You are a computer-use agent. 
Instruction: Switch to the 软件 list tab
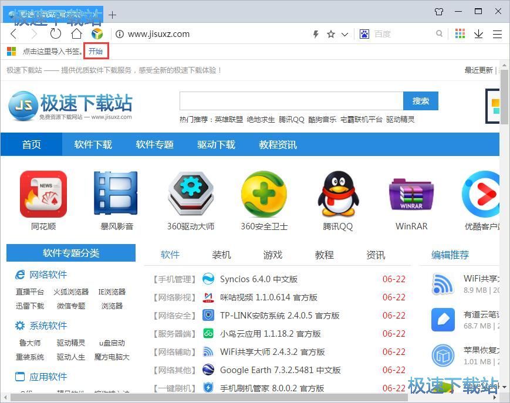[x=170, y=255]
